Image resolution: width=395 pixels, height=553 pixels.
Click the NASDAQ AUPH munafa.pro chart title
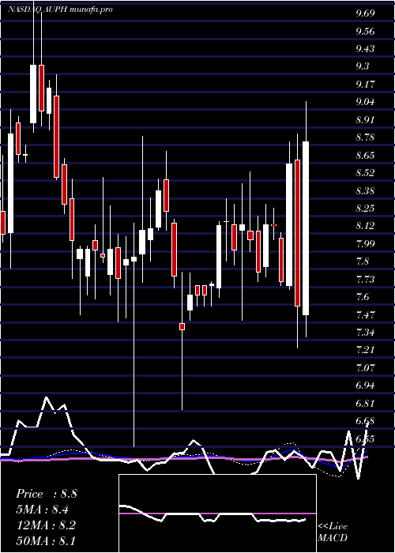pos(60,9)
